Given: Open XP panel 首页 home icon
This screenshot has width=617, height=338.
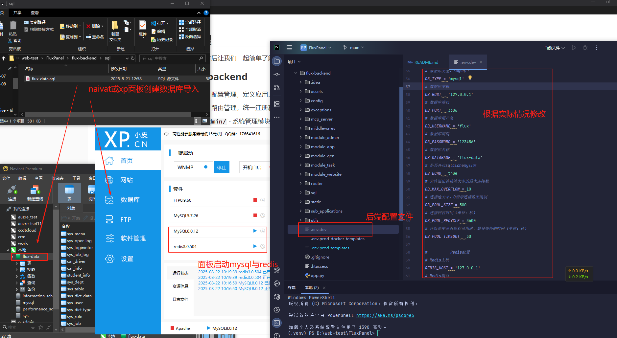Looking at the screenshot, I should 109,161.
